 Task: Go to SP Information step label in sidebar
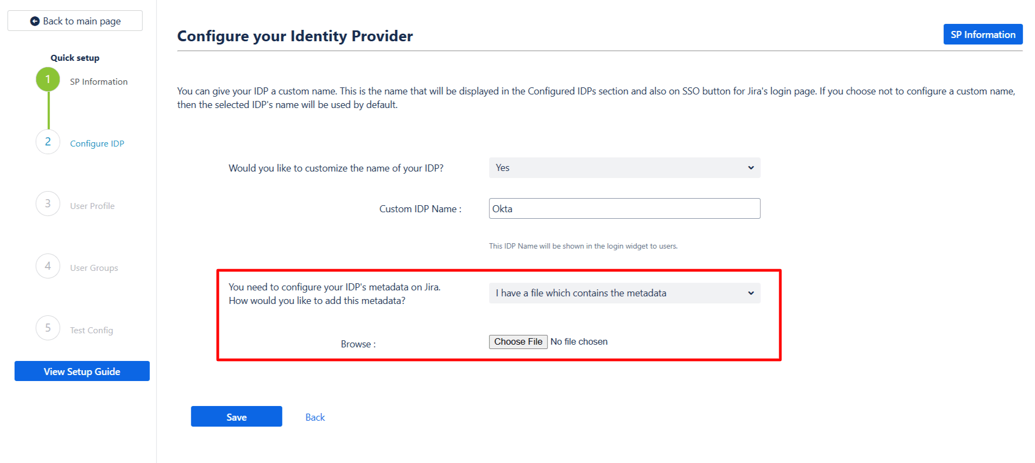[x=99, y=82]
